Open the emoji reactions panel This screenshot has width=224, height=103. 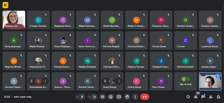coord(111,97)
